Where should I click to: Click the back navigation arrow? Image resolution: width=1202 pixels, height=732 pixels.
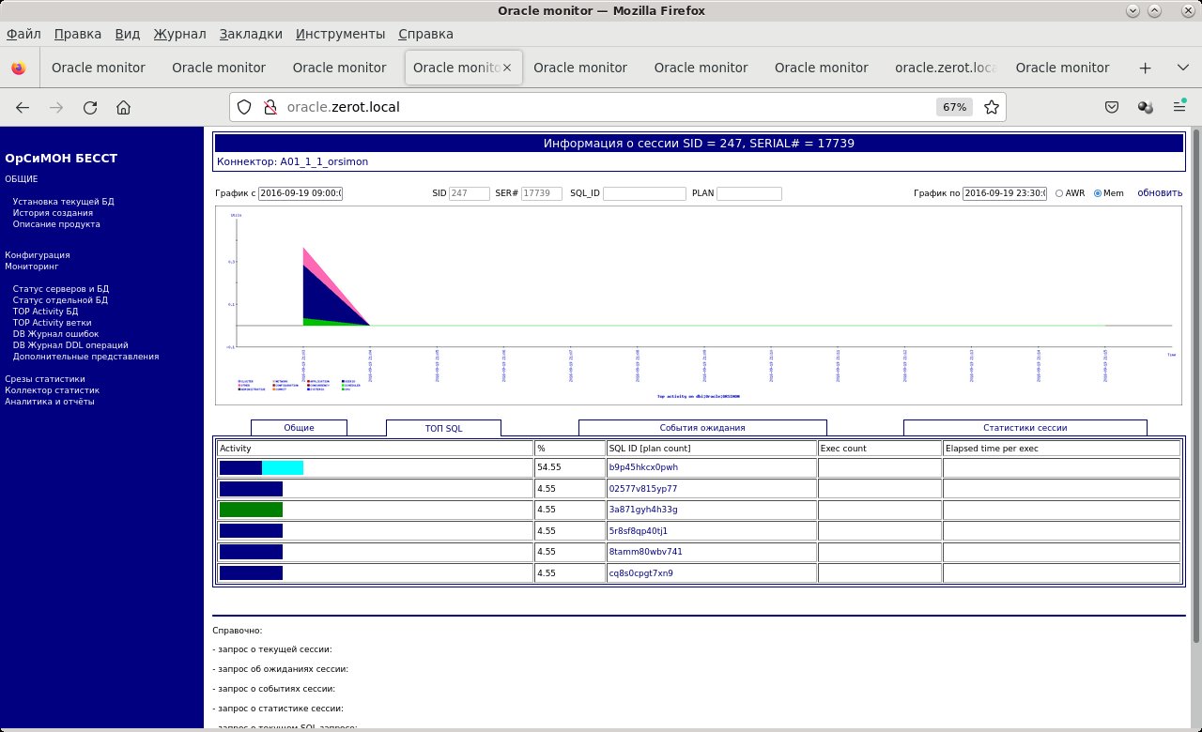tap(23, 107)
